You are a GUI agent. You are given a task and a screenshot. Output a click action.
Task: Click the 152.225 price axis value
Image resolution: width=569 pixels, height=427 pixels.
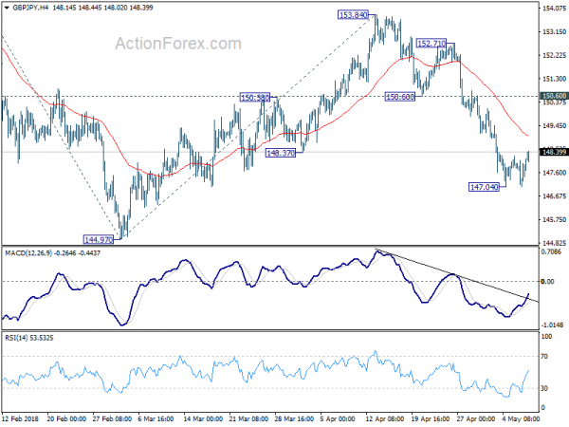554,55
